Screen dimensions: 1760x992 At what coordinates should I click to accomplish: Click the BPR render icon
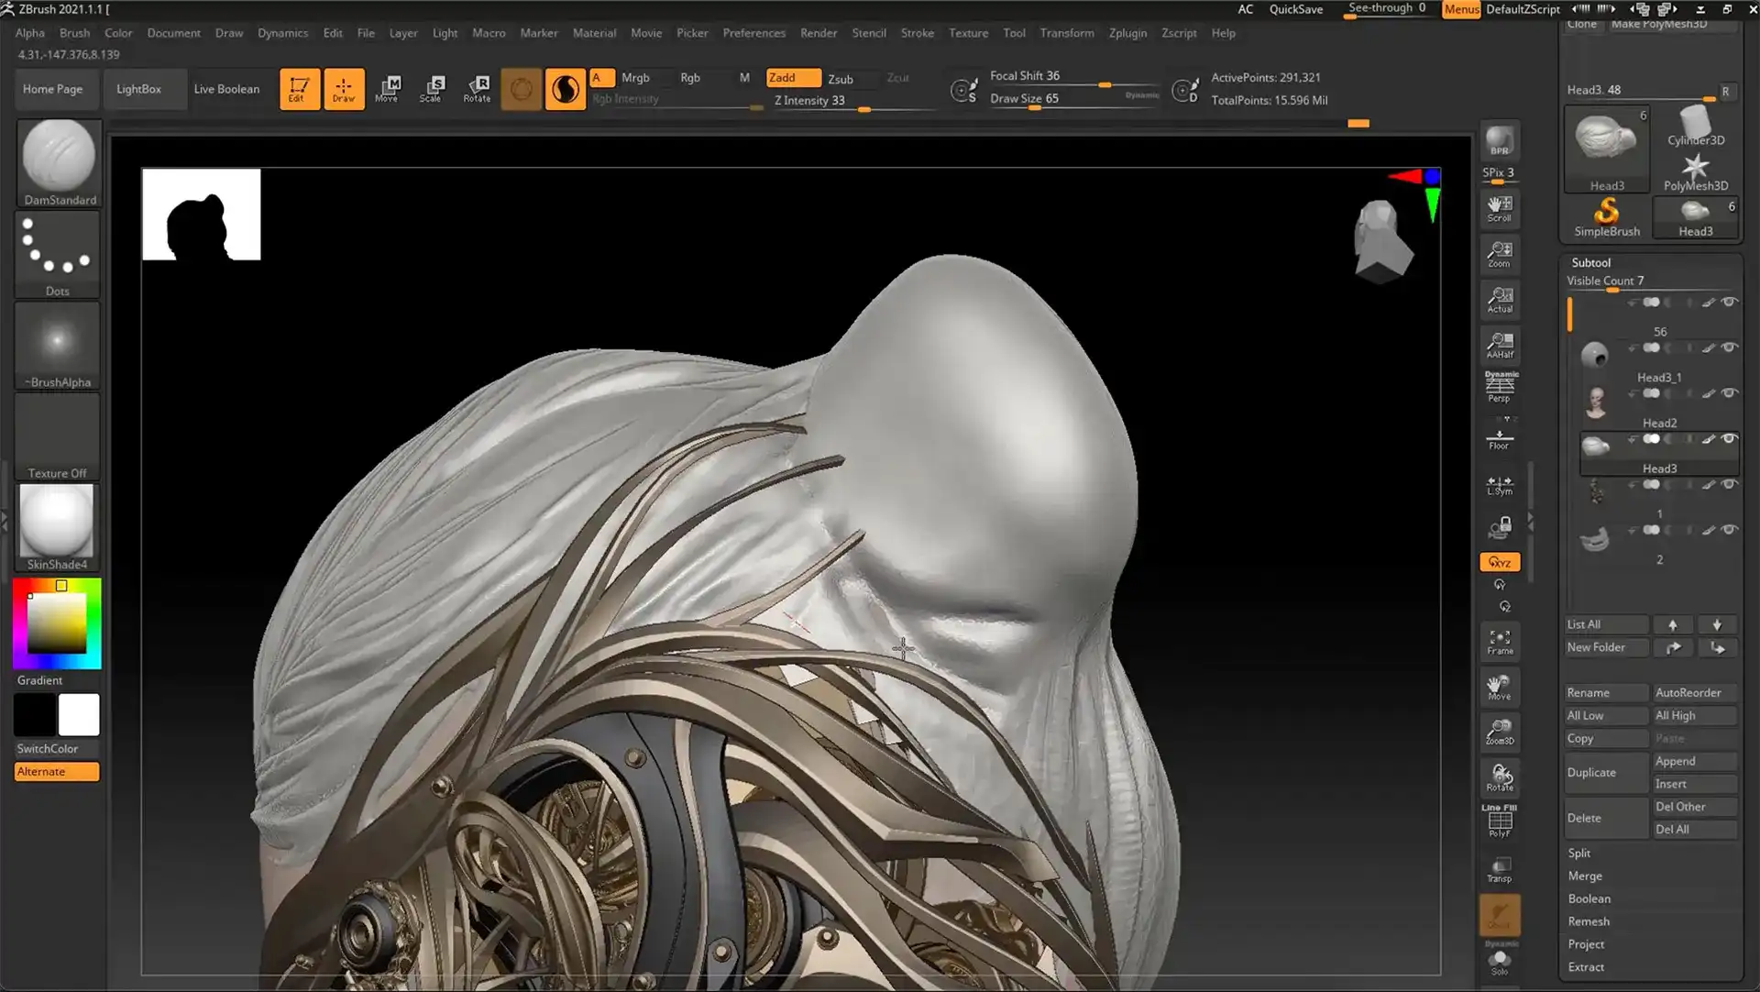pos(1500,140)
